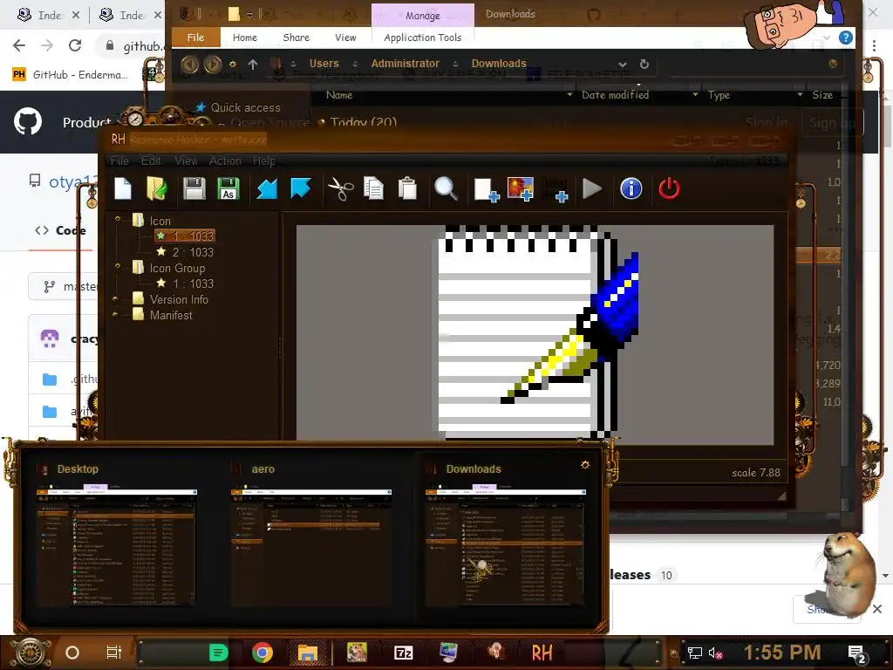Select the Manifest folder
Viewport: 893px width, 670px height.
(163, 315)
